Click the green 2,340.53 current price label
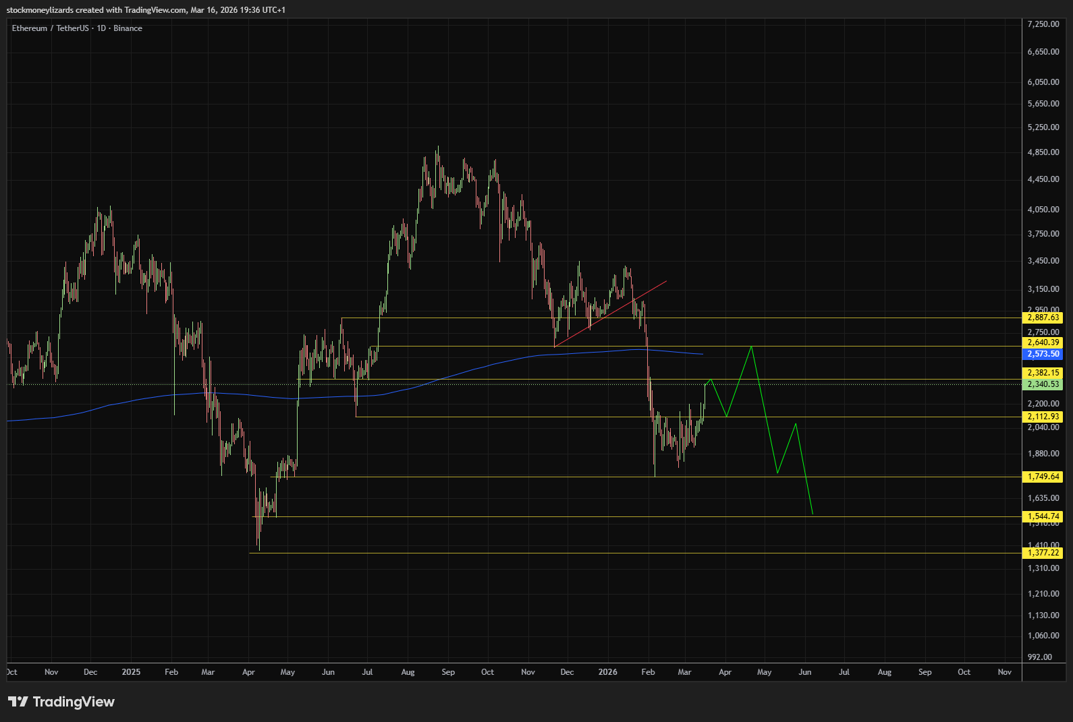 (x=1043, y=384)
